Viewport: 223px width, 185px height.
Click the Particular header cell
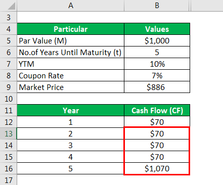pos(71,29)
